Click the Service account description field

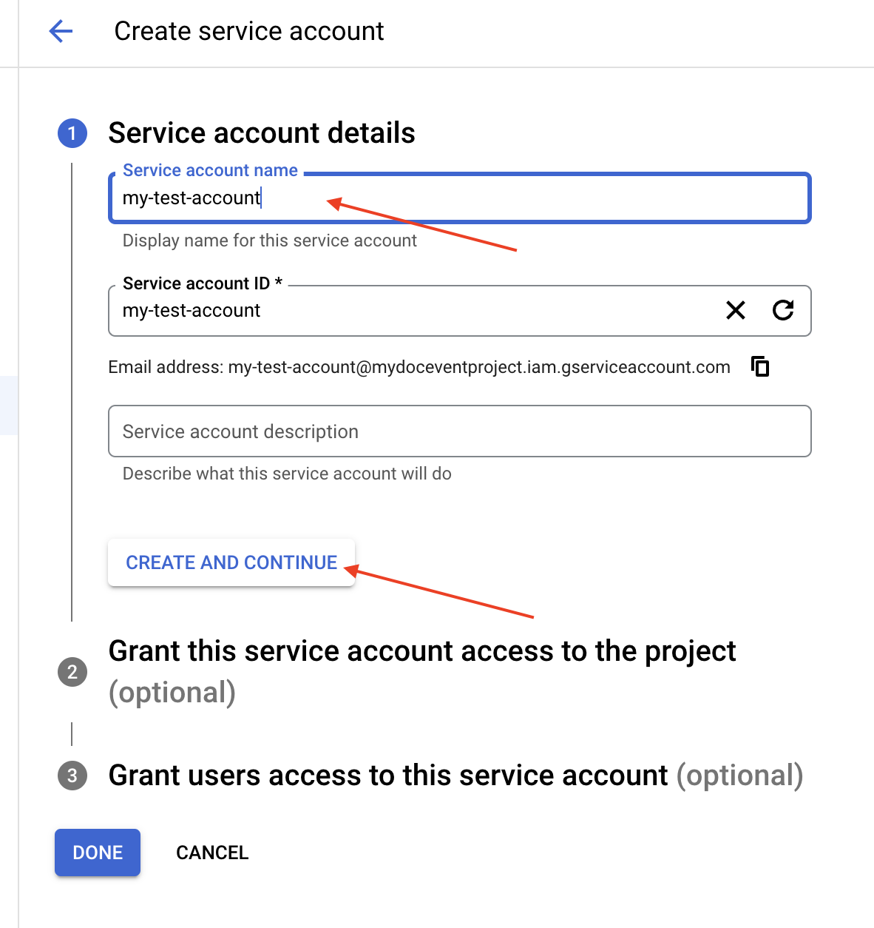coord(458,431)
